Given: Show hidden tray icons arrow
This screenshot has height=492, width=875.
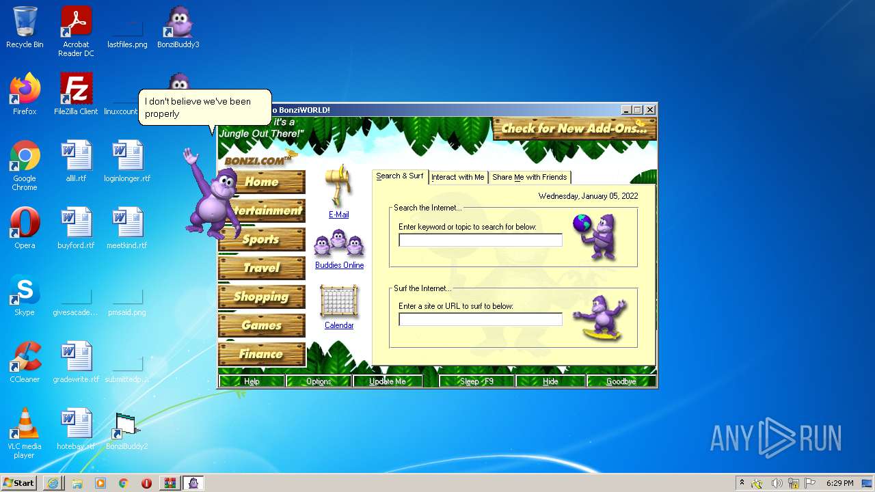Looking at the screenshot, I should click(742, 483).
